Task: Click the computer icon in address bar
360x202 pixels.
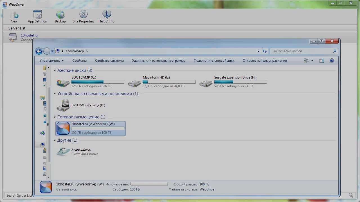Action: click(x=58, y=51)
